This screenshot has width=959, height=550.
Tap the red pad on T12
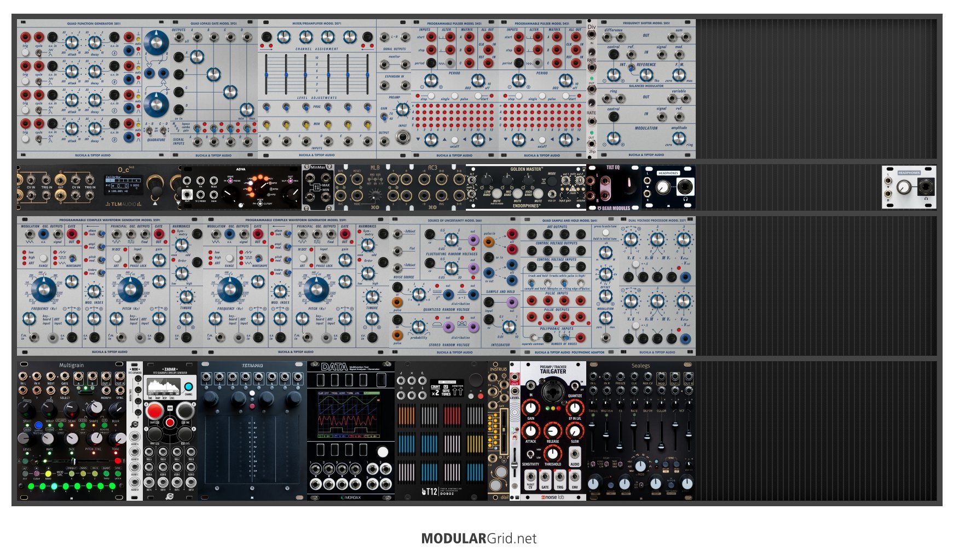[x=452, y=416]
